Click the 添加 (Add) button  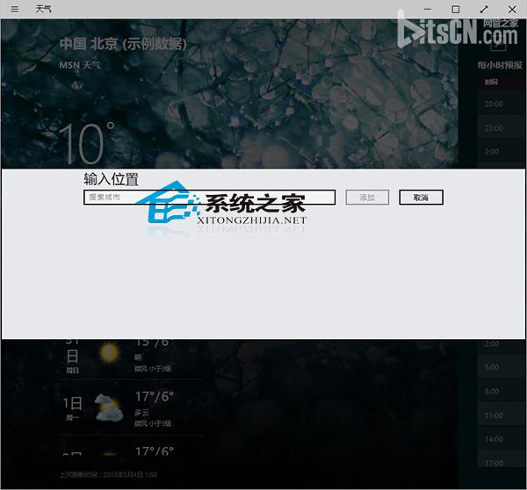tap(367, 198)
